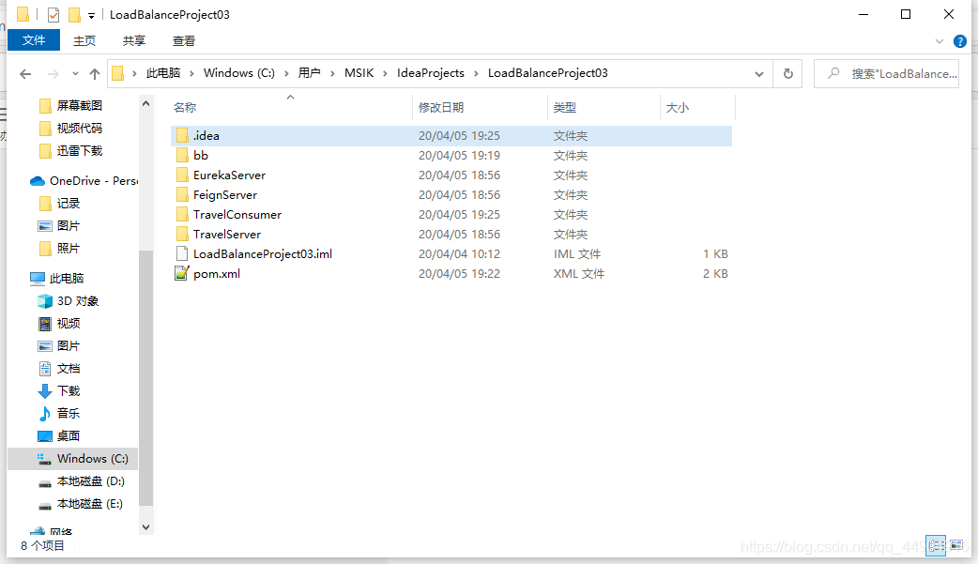
Task: Click 此电脑 in the address breadcrumb
Action: click(x=163, y=73)
